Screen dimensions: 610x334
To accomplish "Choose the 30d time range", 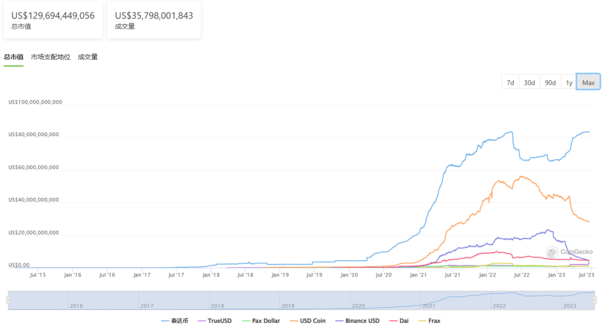I will click(x=529, y=83).
